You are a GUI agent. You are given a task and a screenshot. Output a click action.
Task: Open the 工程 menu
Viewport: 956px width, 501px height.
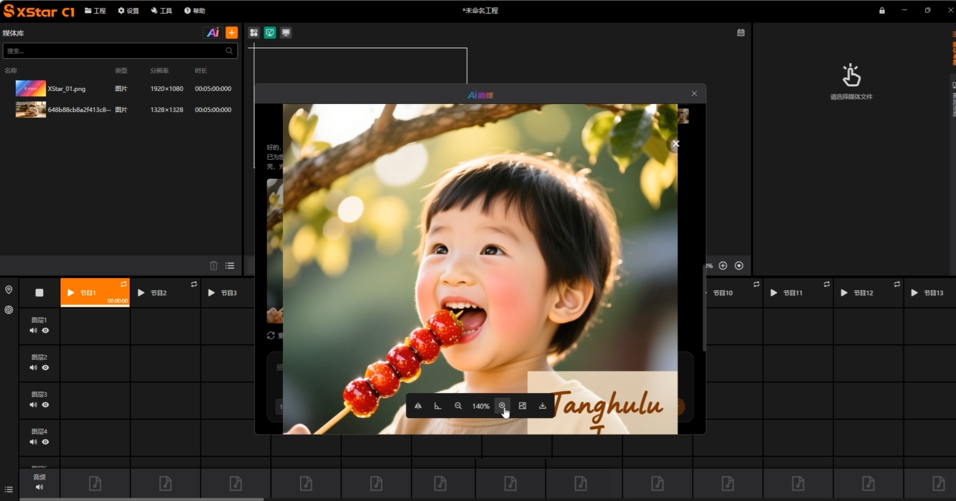tap(95, 11)
